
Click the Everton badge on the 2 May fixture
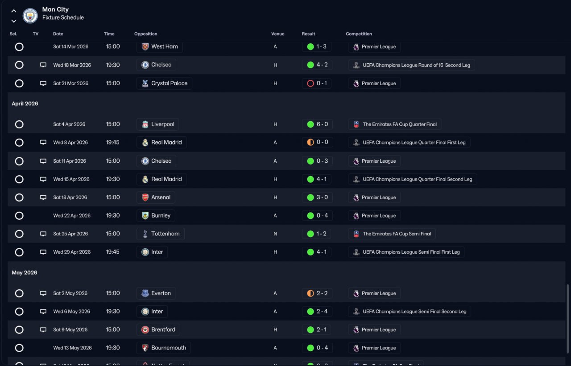click(x=145, y=293)
